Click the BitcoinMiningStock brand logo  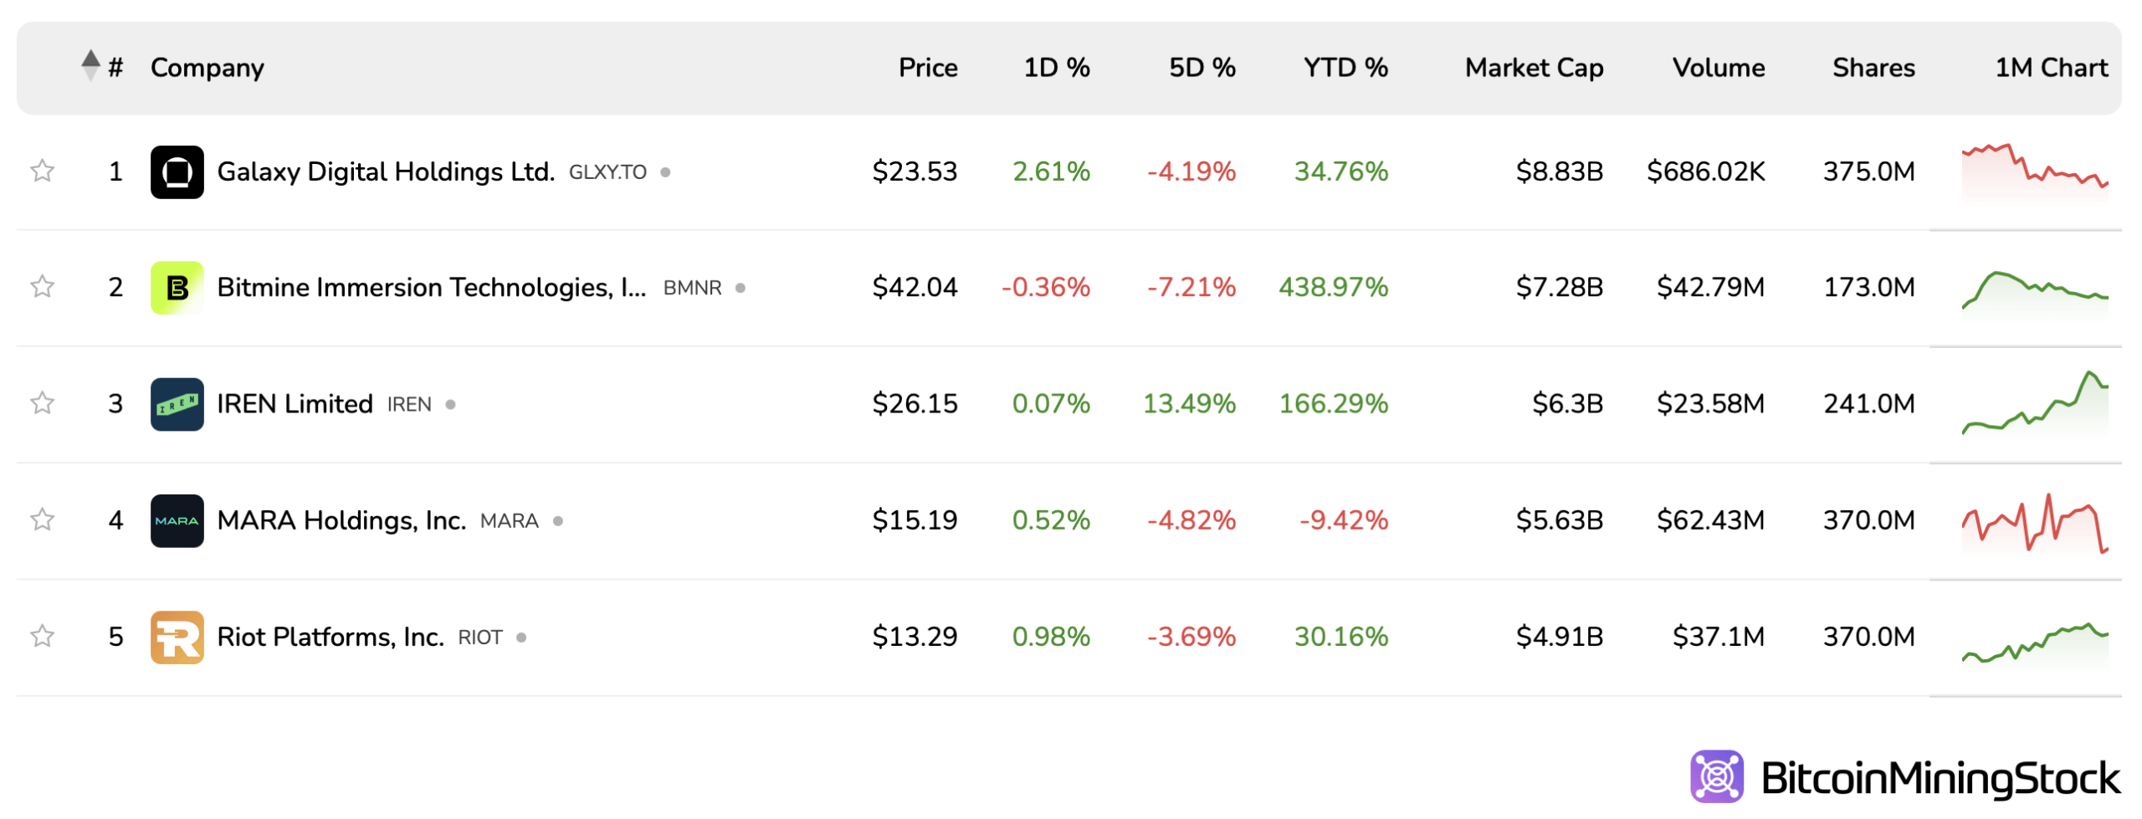[1904, 777]
